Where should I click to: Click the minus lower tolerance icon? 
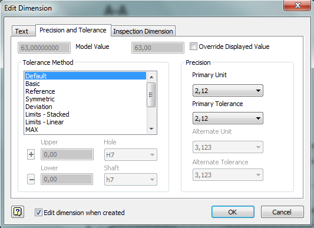pyautogui.click(x=31, y=179)
